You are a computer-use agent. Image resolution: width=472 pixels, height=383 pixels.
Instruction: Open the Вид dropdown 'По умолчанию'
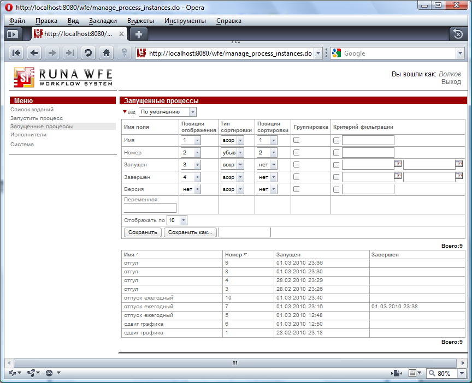tap(168, 112)
